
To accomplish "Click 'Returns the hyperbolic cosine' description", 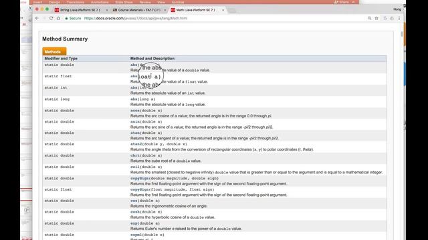I will 173,217.
